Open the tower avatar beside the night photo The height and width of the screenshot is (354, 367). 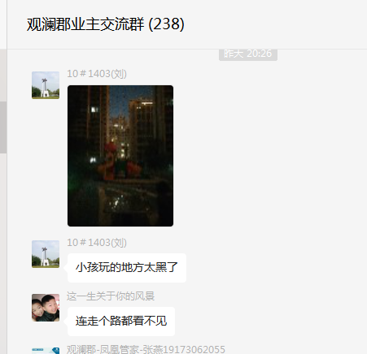pos(46,85)
